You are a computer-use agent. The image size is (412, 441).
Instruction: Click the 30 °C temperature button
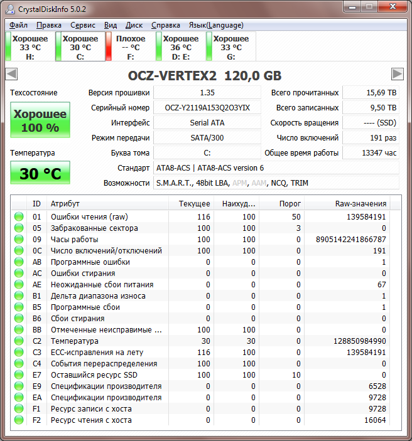[x=40, y=173]
